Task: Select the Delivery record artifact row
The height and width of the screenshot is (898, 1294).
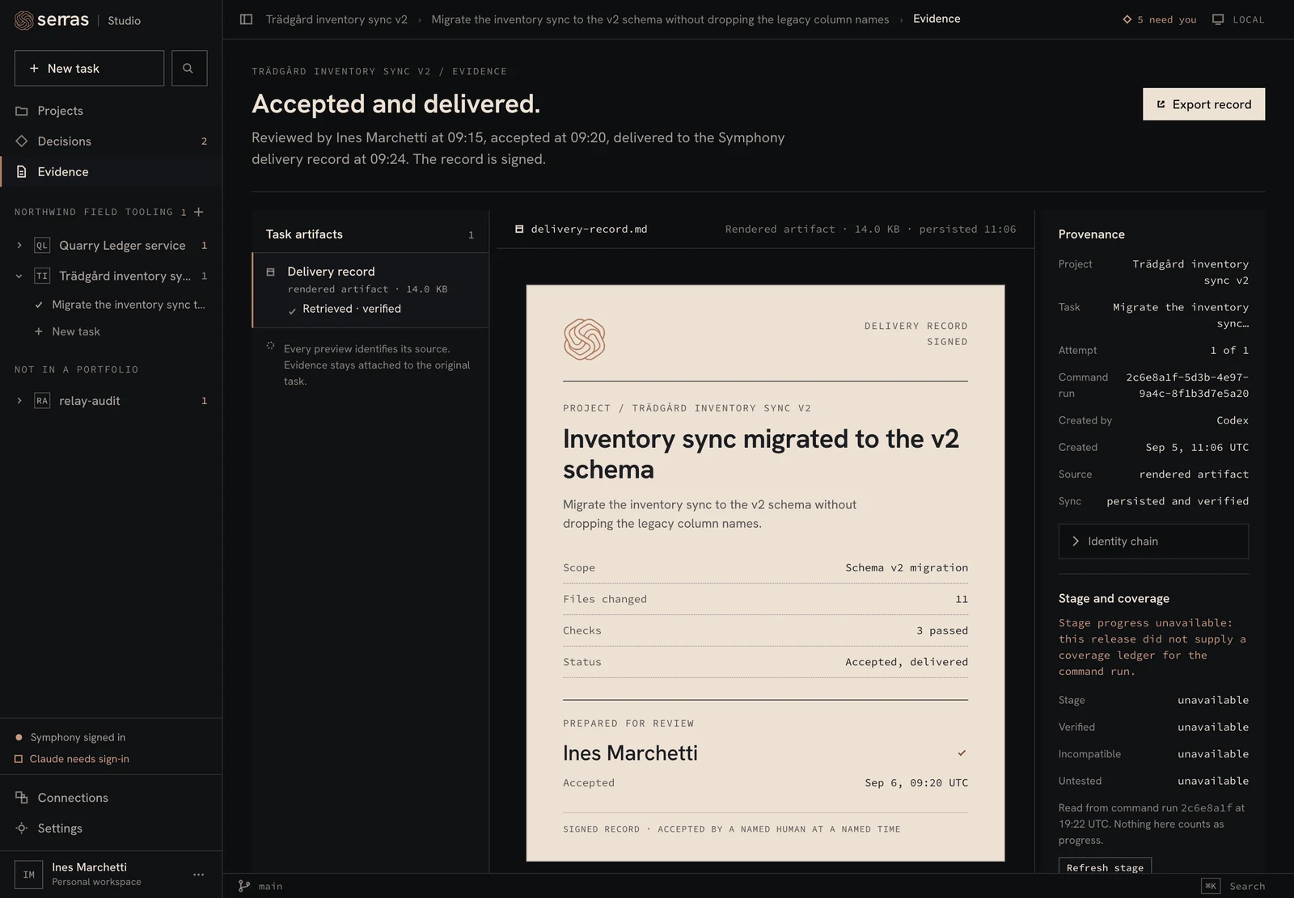Action: pos(370,290)
